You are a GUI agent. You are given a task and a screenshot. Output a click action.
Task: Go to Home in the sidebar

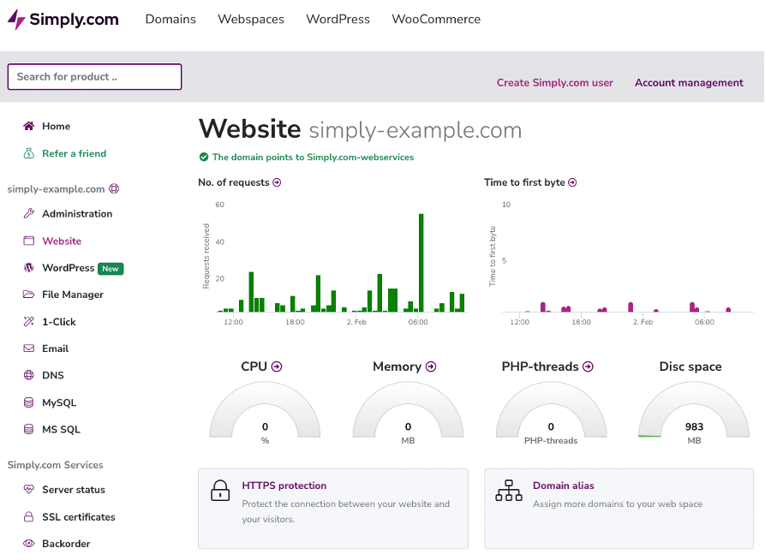coord(56,127)
